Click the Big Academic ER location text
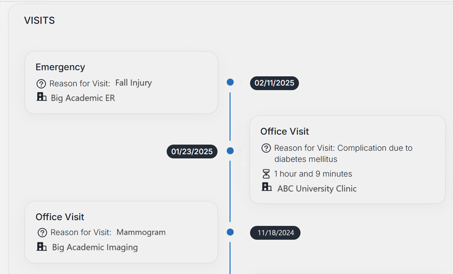Screen dimensions: 453x274 [83, 98]
